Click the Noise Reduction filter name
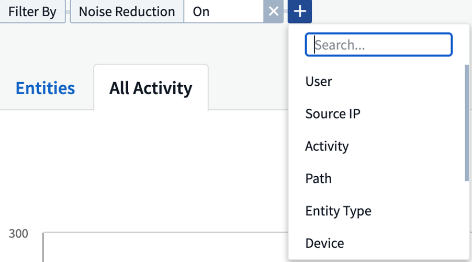The height and width of the screenshot is (262, 472). pos(127,12)
